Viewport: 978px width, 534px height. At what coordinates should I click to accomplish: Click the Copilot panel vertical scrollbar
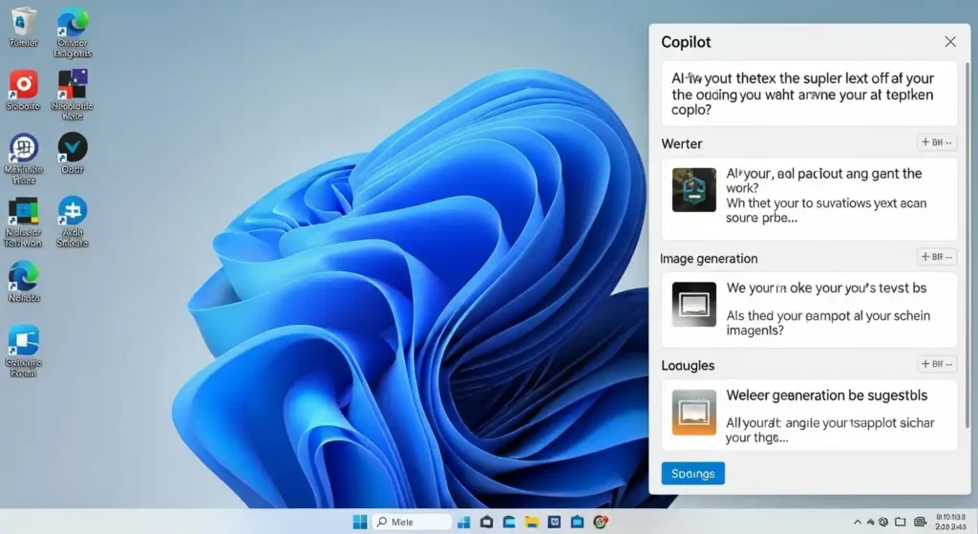[x=968, y=244]
